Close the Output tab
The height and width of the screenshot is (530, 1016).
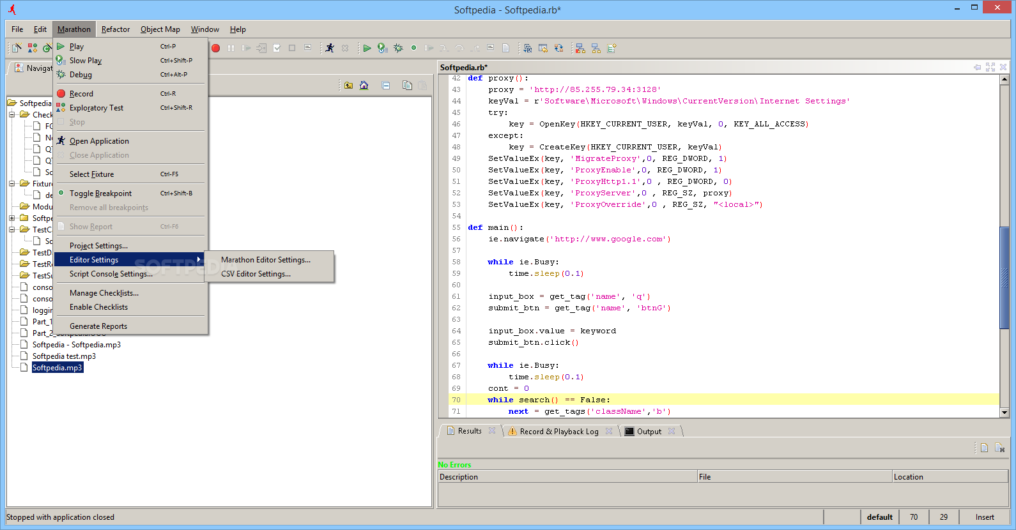coord(672,431)
